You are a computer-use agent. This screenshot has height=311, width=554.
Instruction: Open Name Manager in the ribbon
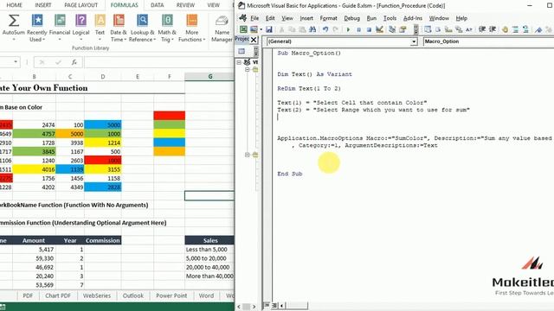pos(222,28)
